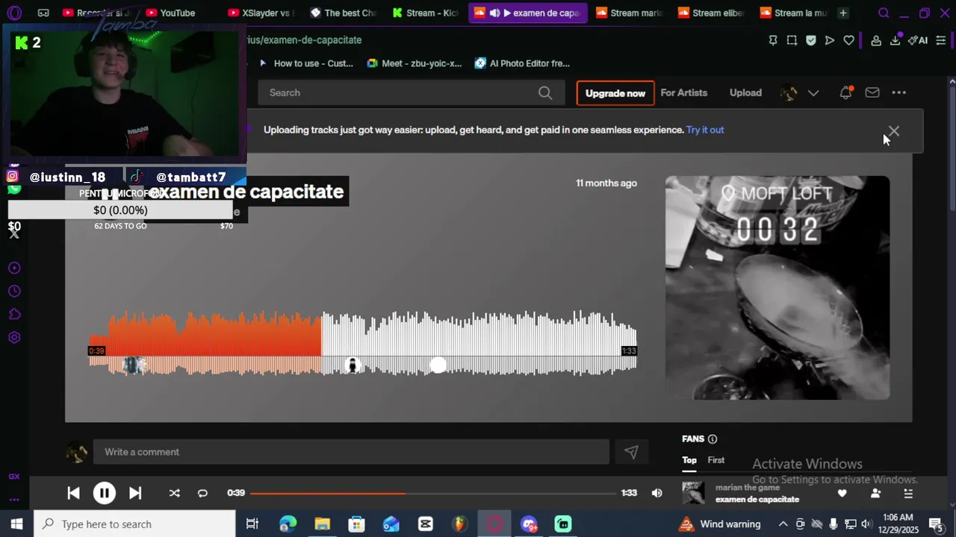Seek on the bottom player progress bar
This screenshot has height=537, width=956.
[433, 493]
